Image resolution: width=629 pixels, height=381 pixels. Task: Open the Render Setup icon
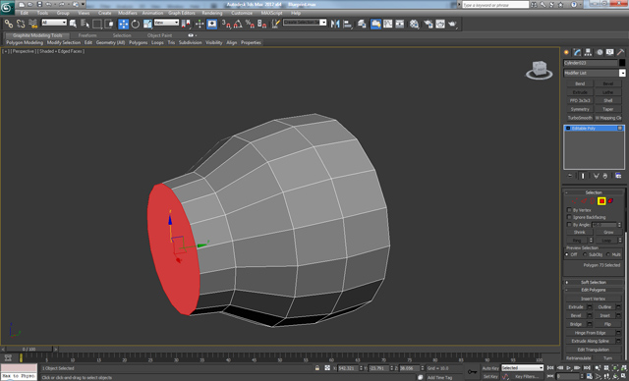[x=429, y=24]
